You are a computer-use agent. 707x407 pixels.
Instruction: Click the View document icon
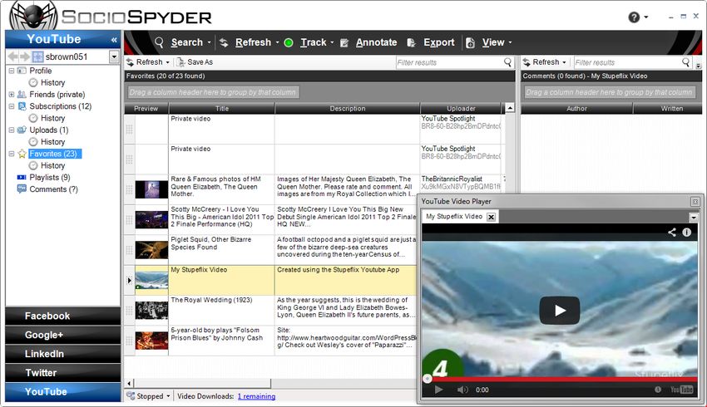pos(470,42)
